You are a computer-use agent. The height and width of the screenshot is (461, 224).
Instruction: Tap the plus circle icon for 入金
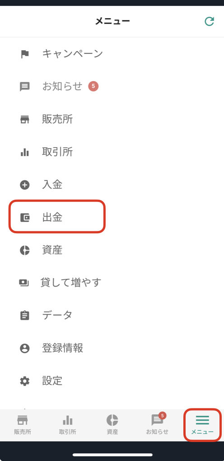tap(25, 185)
